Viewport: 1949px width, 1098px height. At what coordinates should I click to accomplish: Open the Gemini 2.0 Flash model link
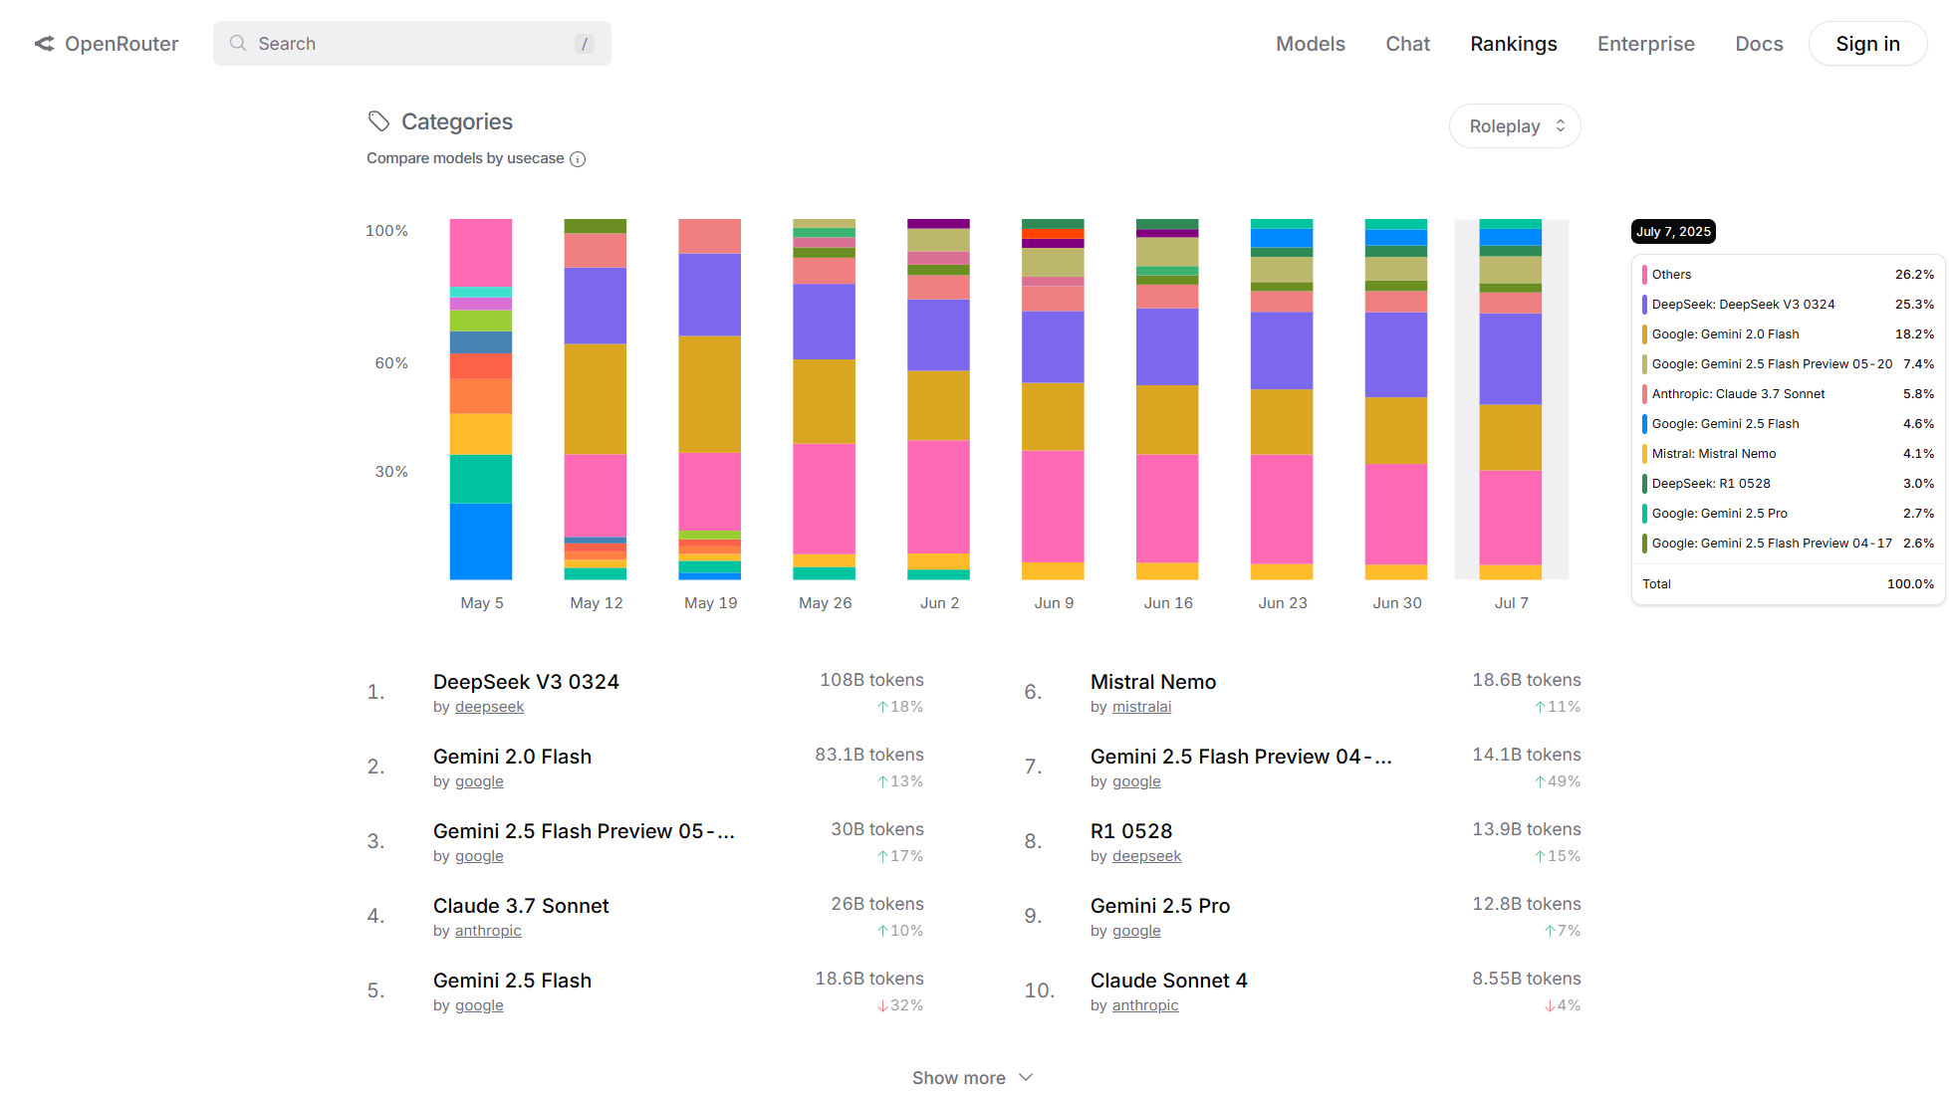point(512,757)
